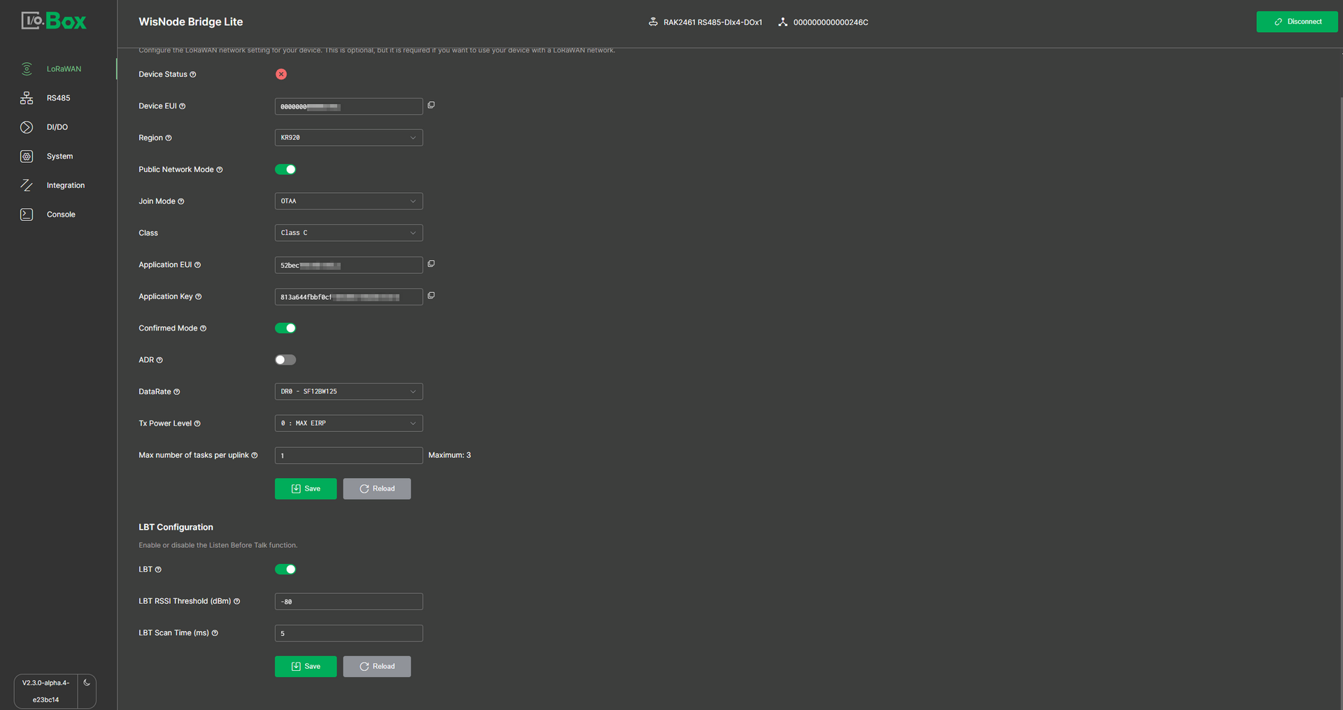Turn off Confirmed Mode toggle
1343x710 pixels.
click(x=285, y=328)
